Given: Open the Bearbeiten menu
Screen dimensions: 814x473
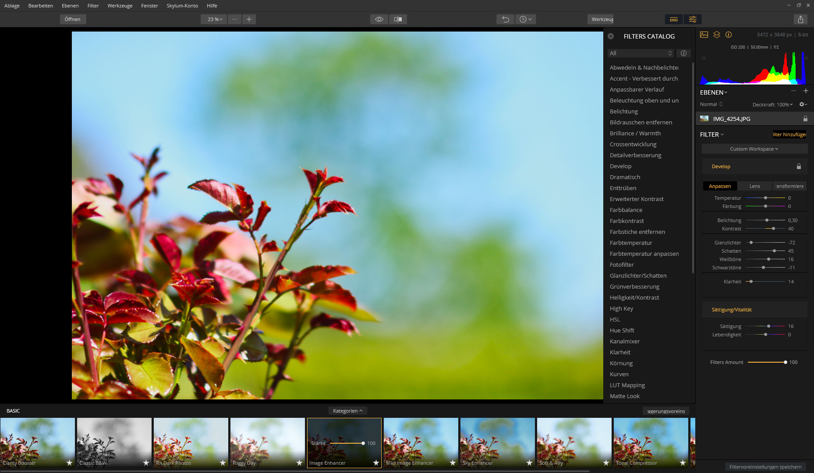Looking at the screenshot, I should point(41,6).
